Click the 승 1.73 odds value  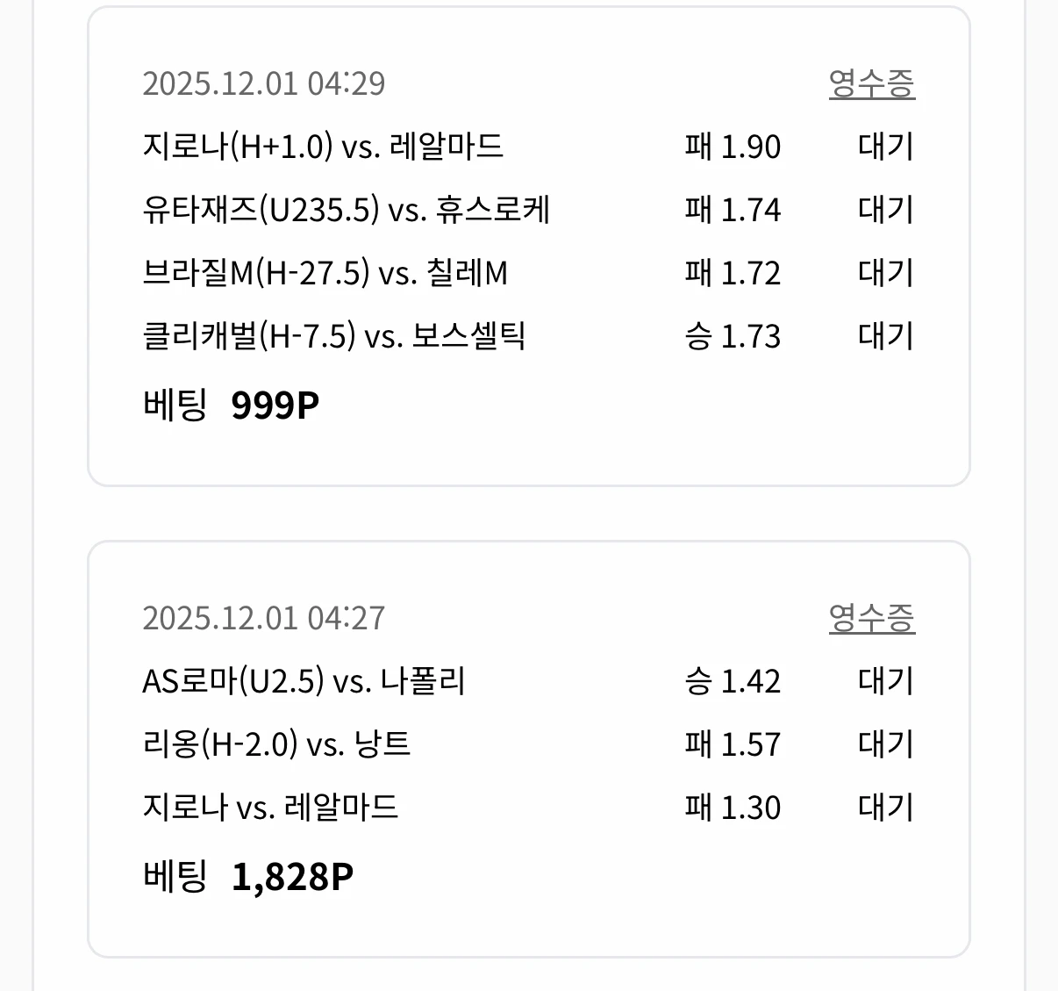[x=733, y=336]
